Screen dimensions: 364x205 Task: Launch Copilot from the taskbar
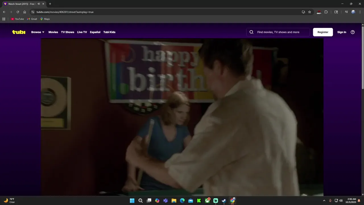[157, 201]
